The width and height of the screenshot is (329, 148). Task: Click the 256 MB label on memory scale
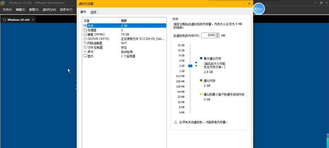pos(180,81)
